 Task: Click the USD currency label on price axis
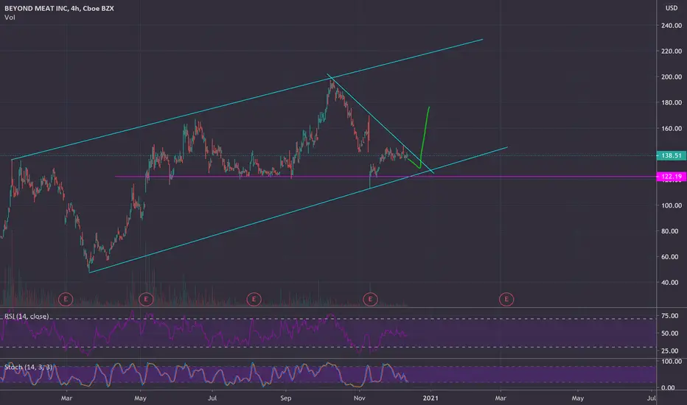click(672, 8)
